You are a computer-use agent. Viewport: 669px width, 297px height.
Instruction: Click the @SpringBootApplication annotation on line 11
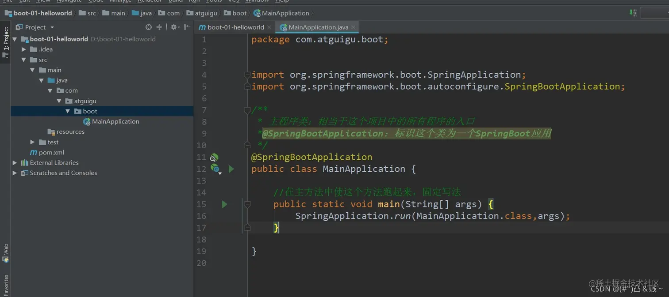click(x=312, y=157)
